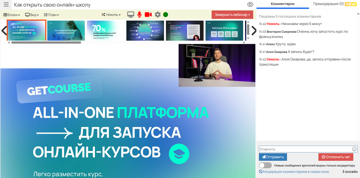This screenshot has width=360, height=178.
Task: Click Виктория Смирнова's name in chat
Action: (x=282, y=32)
